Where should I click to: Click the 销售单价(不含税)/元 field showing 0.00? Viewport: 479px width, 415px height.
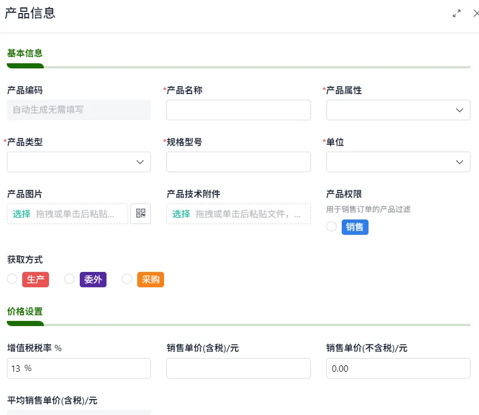398,368
